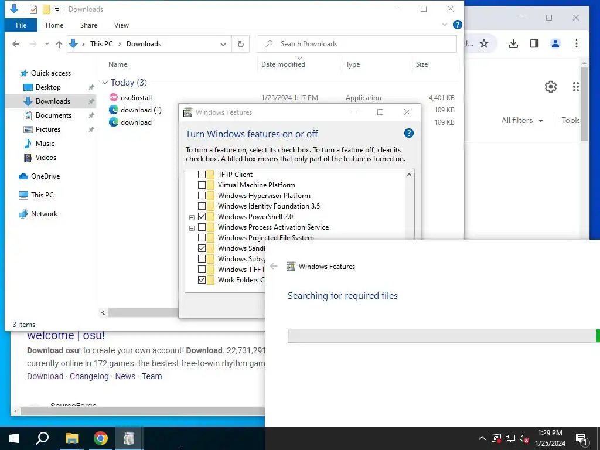This screenshot has width=600, height=450.
Task: Click the Search Downloads field
Action: click(x=357, y=44)
